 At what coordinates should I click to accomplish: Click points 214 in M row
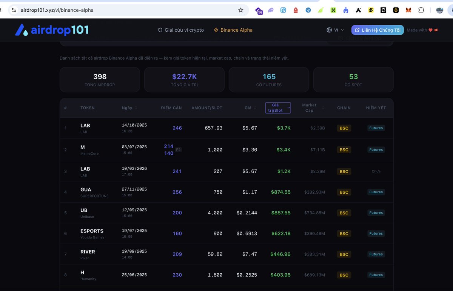pos(169,146)
